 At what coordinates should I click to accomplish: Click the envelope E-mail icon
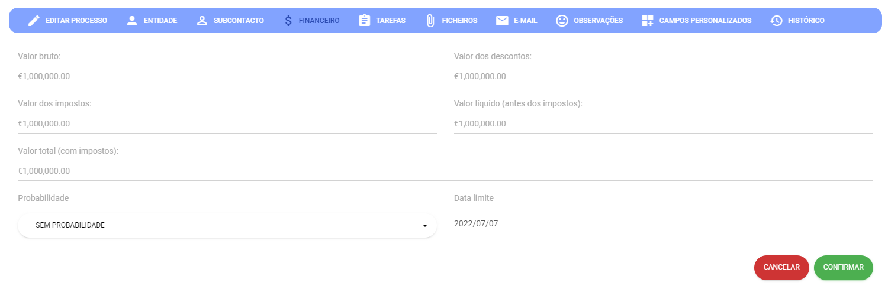502,21
